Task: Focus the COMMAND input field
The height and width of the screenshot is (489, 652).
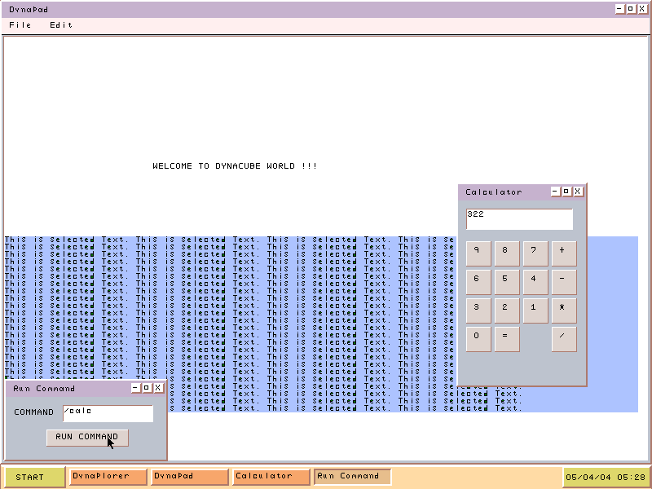Action: click(x=108, y=413)
